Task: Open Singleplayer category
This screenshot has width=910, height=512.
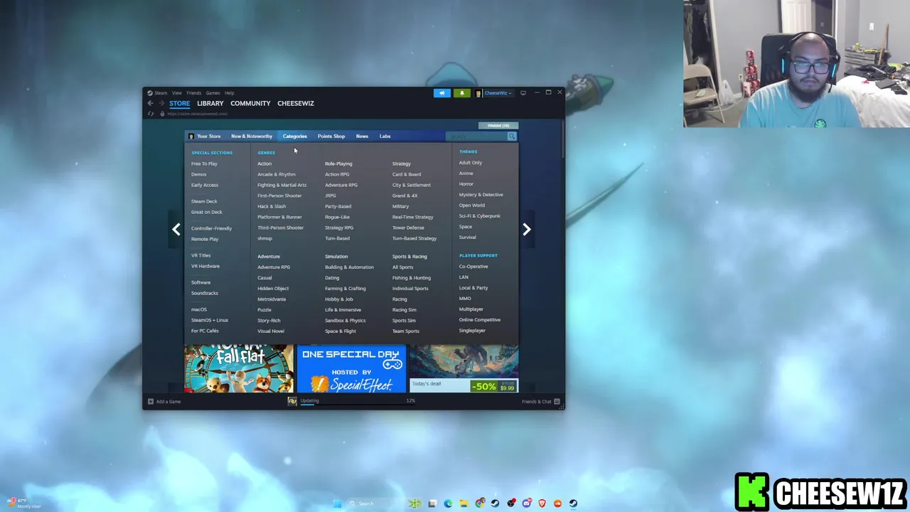Action: pos(472,331)
